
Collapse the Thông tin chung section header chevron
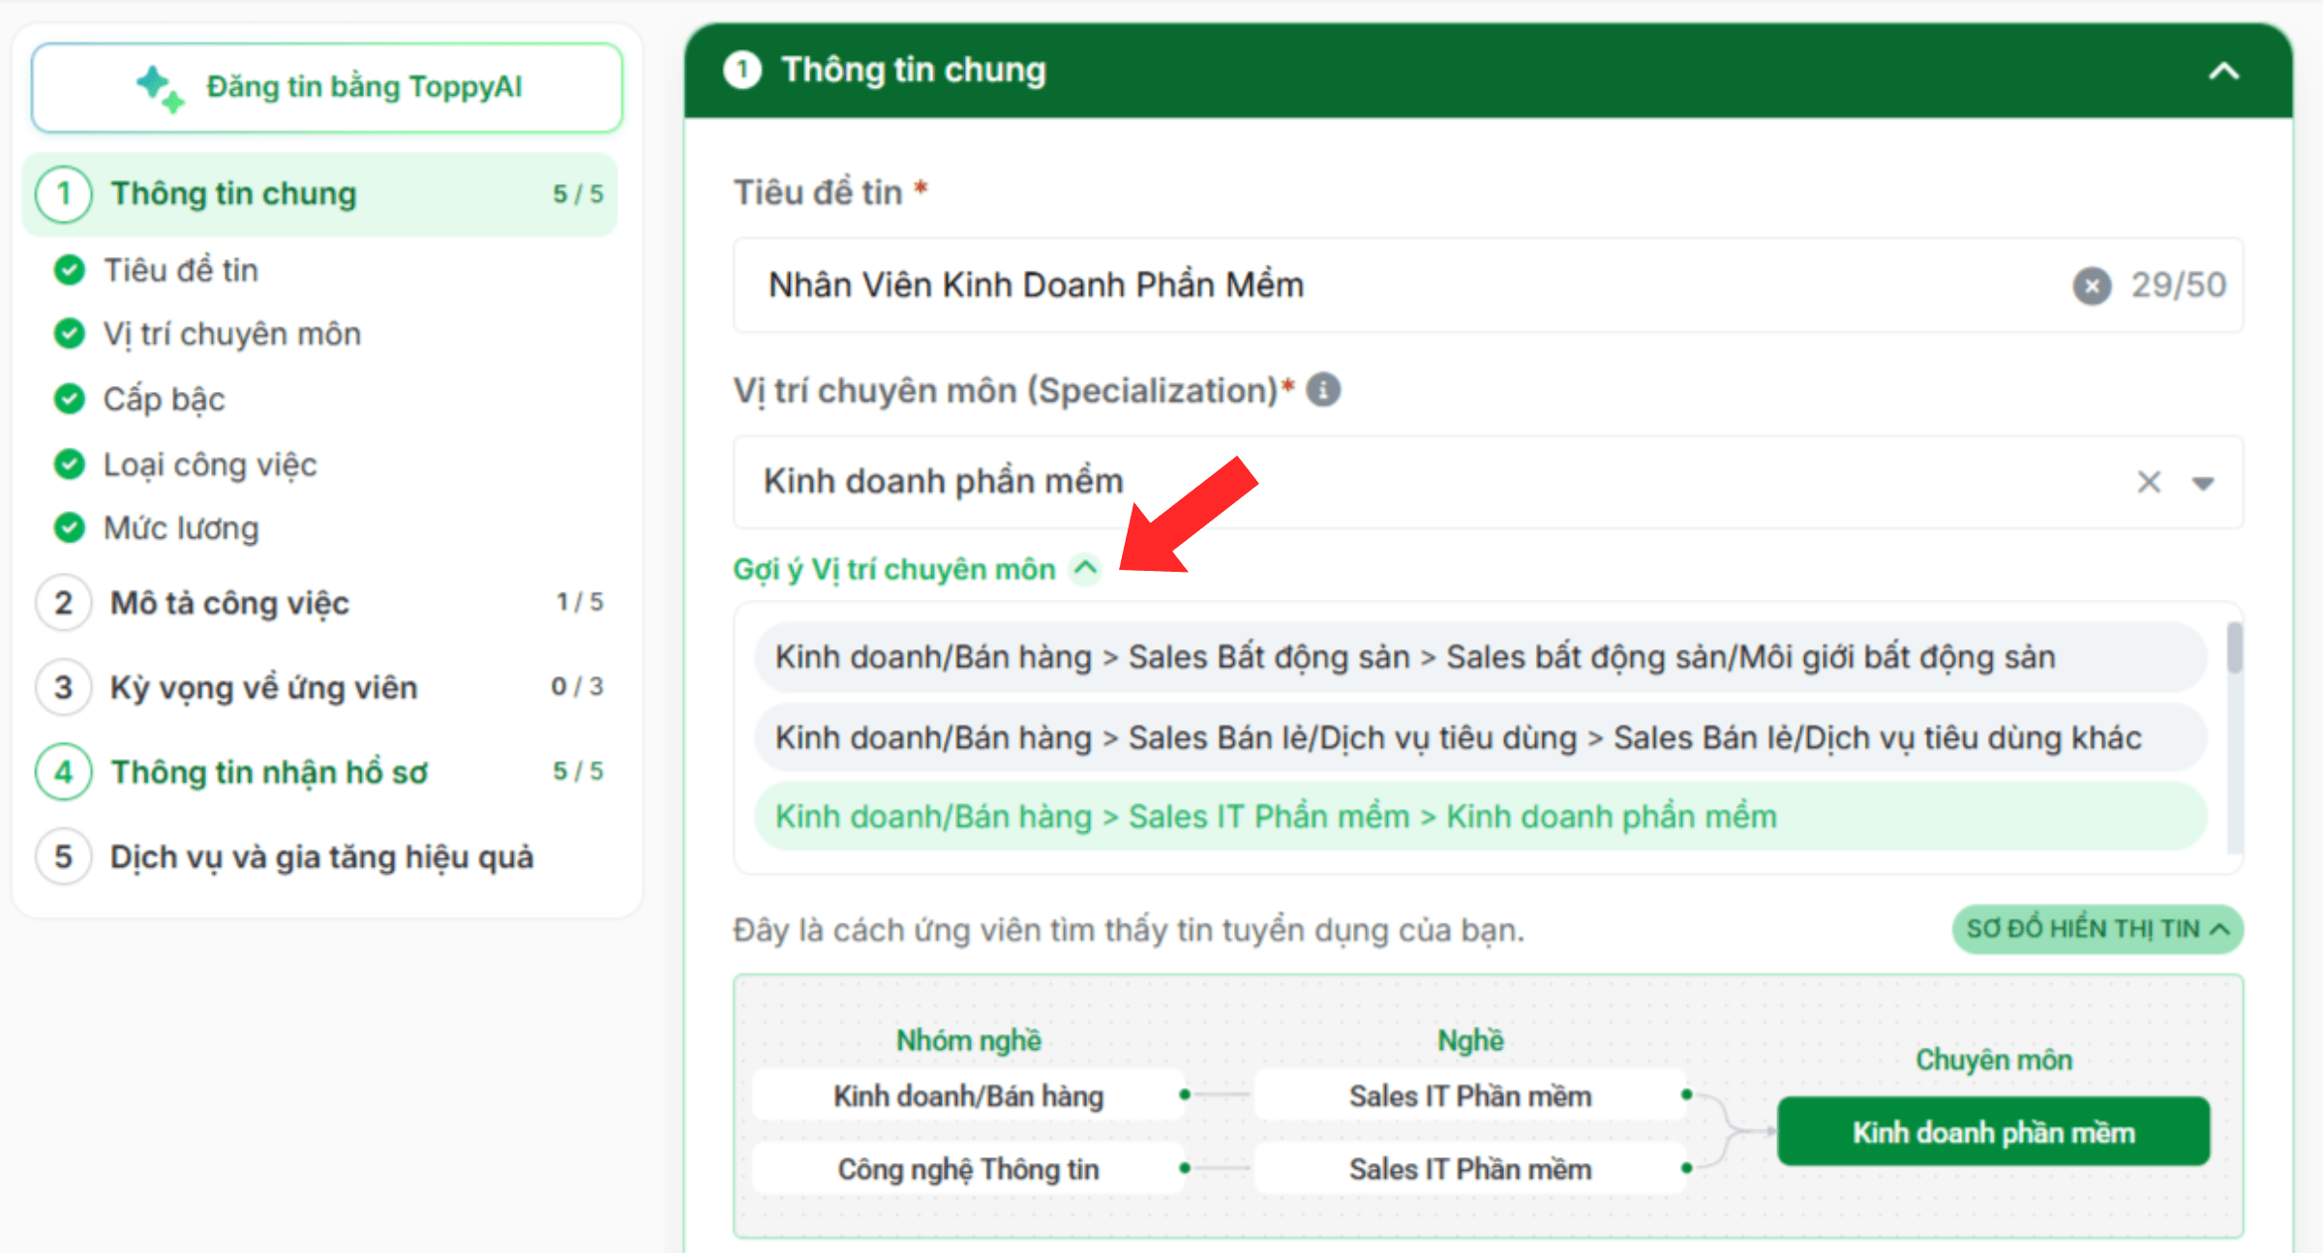pyautogui.click(x=2224, y=71)
